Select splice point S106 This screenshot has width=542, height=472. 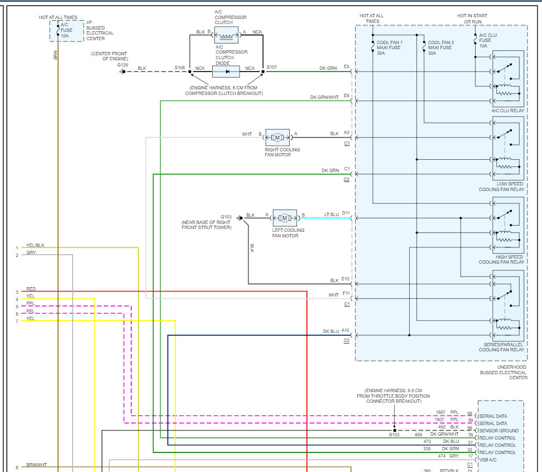tap(190, 71)
